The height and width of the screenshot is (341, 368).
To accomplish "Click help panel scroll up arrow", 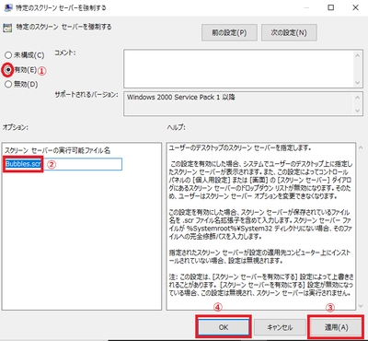I will coord(361,147).
